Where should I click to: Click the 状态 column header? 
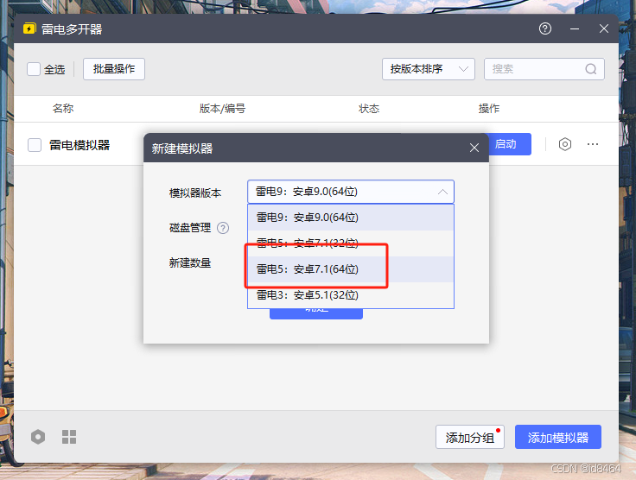pos(369,109)
